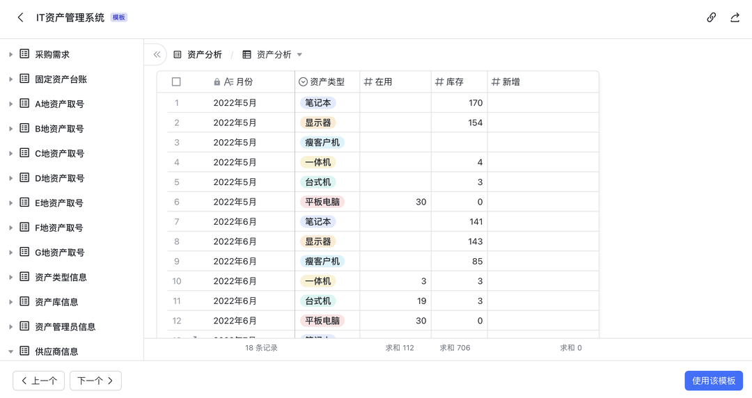Expand the 资产类型信息 tree arrow
This screenshot has height=398, width=752.
coord(10,277)
